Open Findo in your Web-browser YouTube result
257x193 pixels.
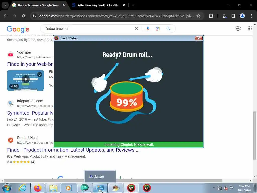tap(30, 64)
